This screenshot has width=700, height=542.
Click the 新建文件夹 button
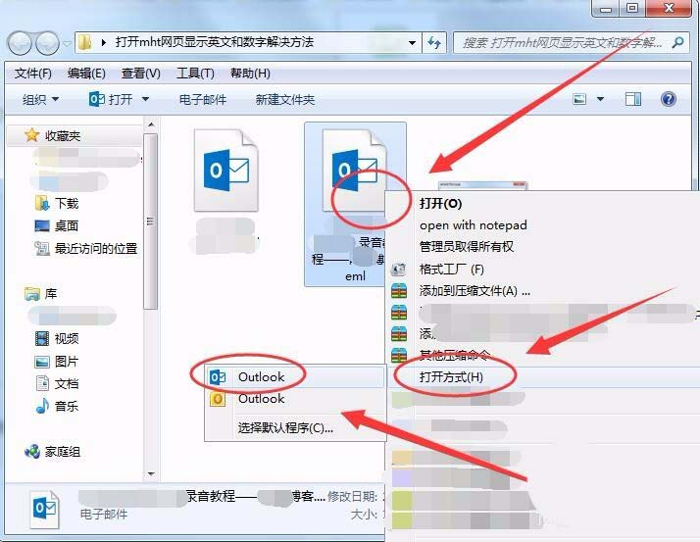pyautogui.click(x=284, y=99)
